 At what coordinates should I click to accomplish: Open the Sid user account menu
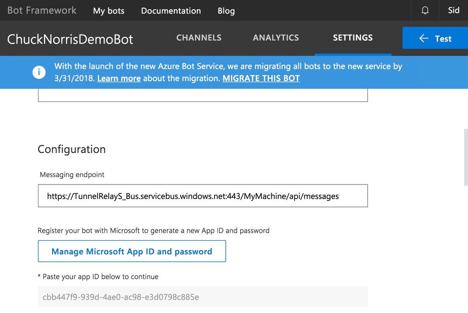click(x=453, y=10)
